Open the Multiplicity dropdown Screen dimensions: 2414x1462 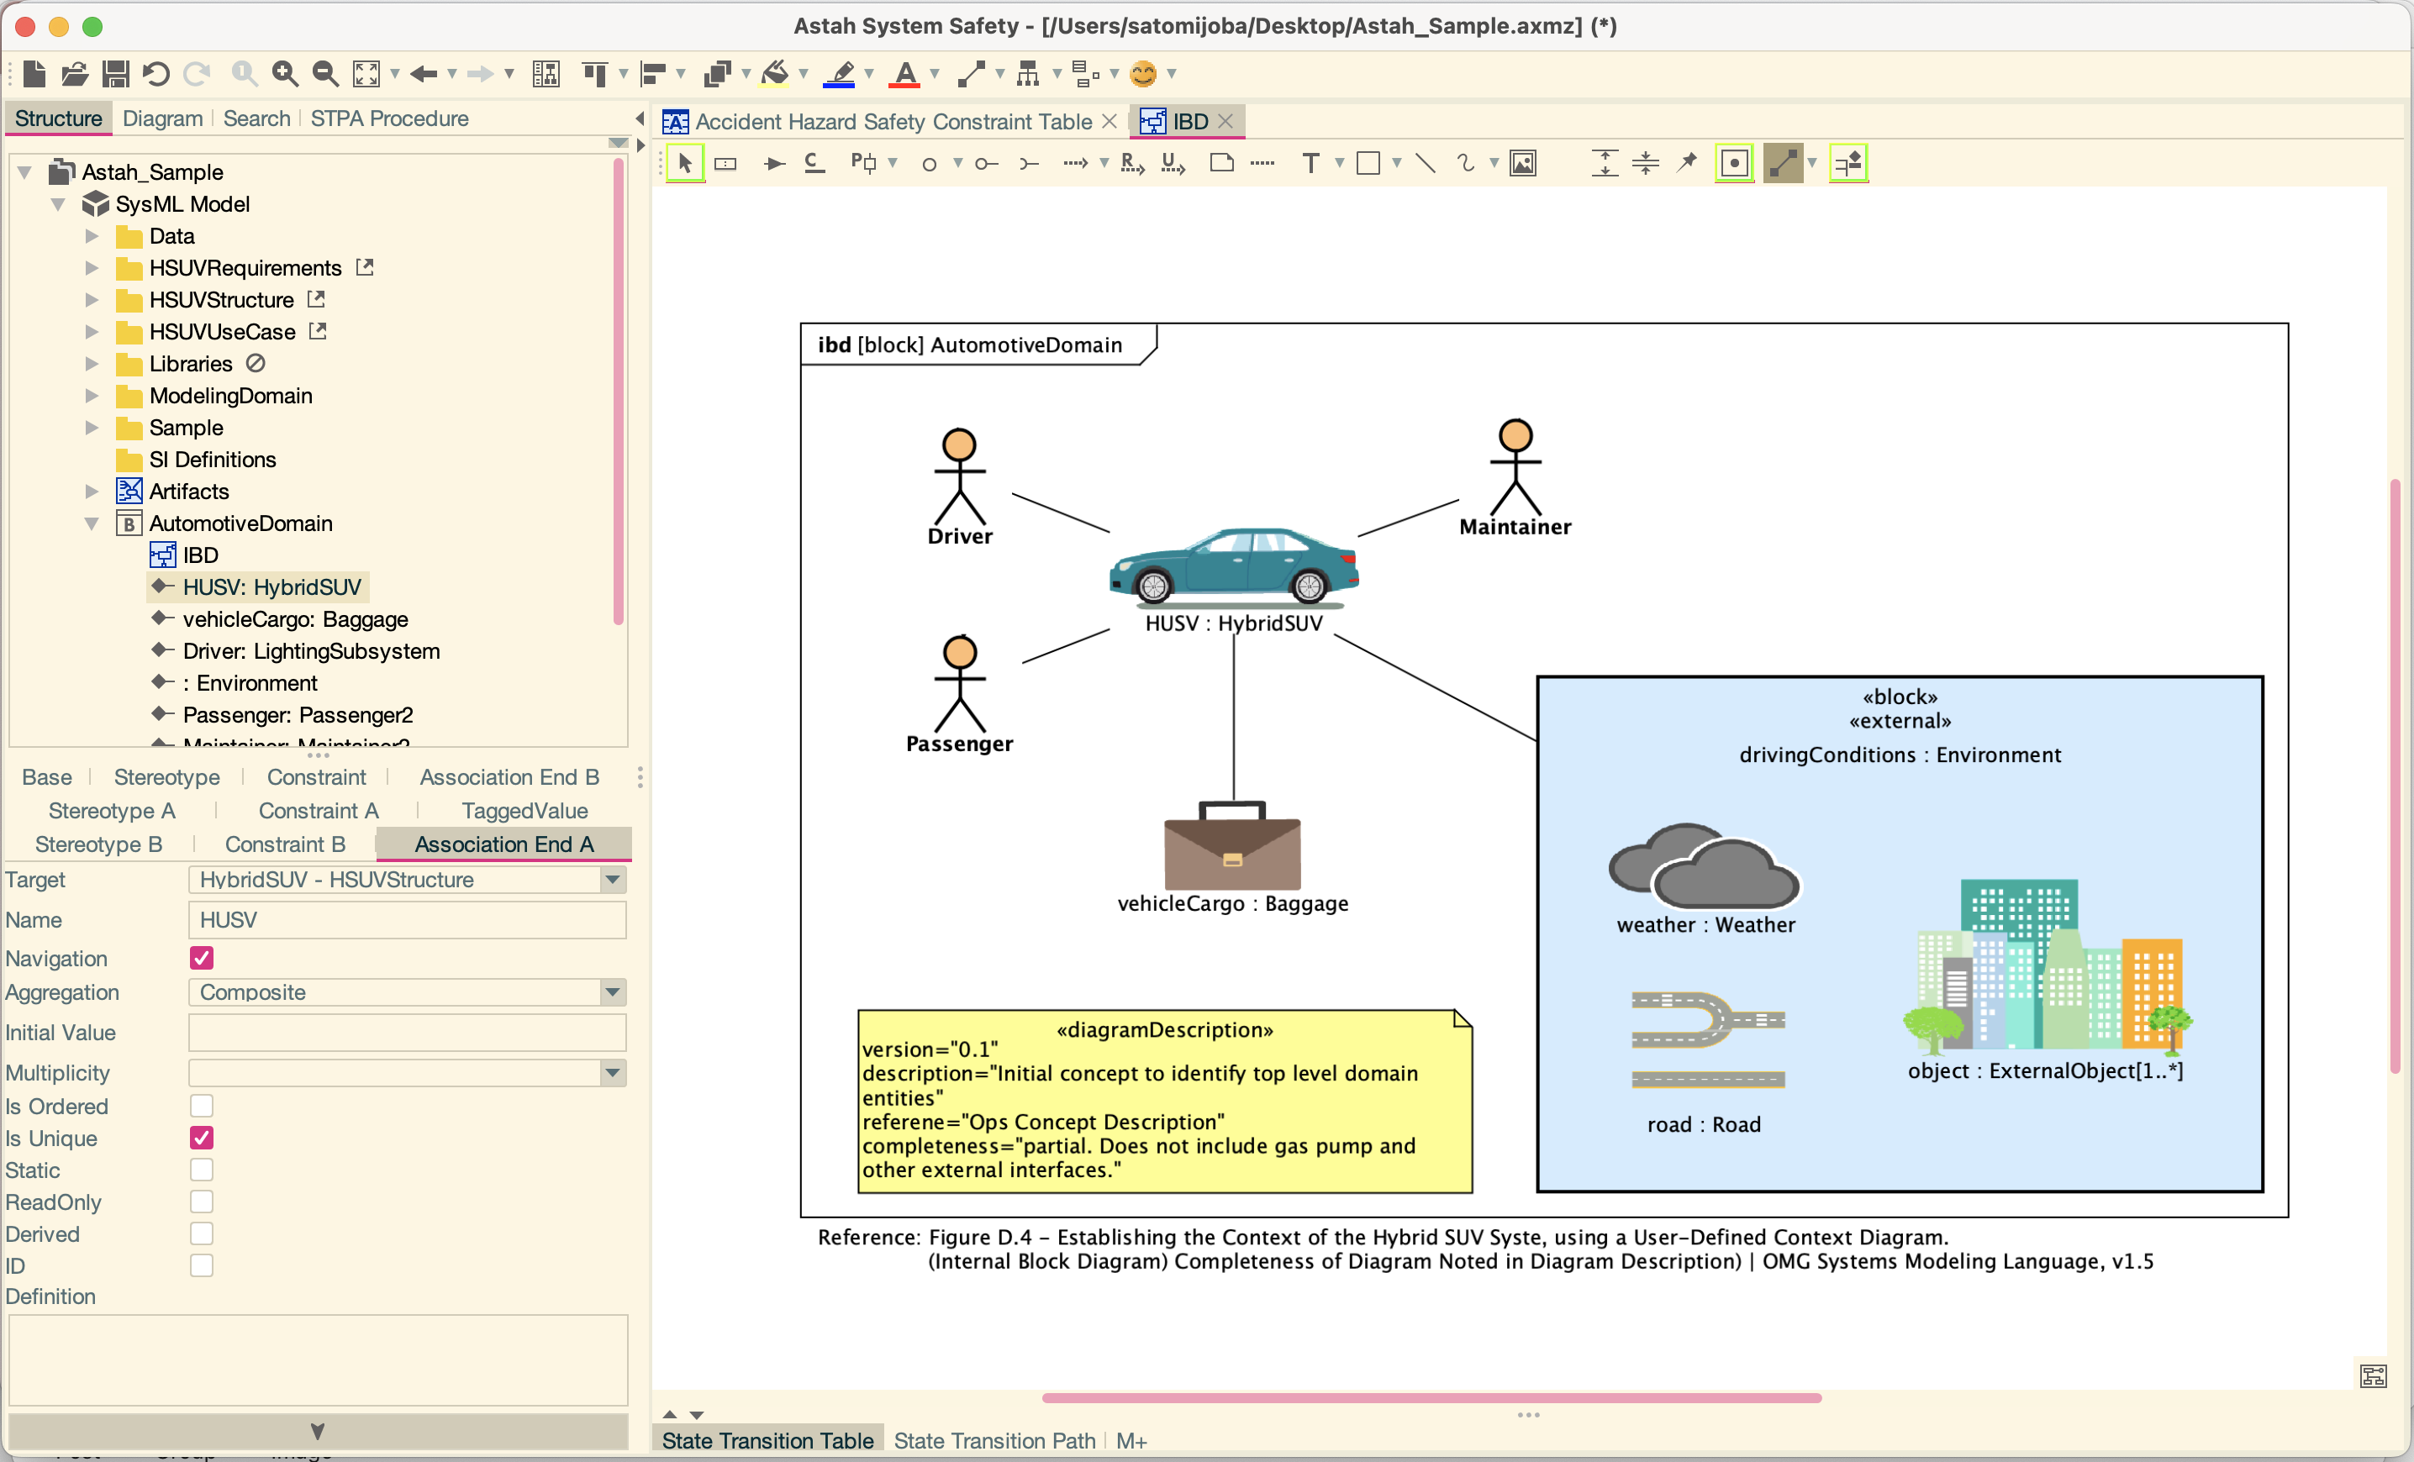tap(612, 1072)
